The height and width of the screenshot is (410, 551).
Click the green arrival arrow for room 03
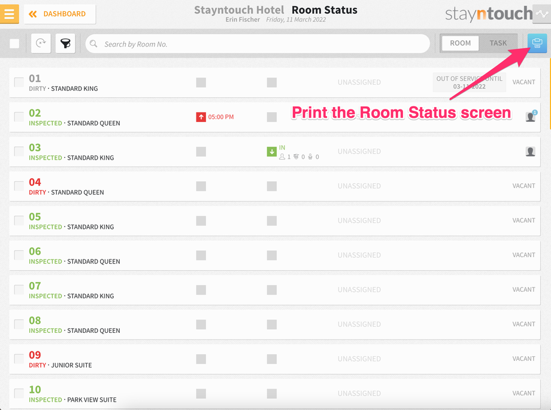click(272, 152)
